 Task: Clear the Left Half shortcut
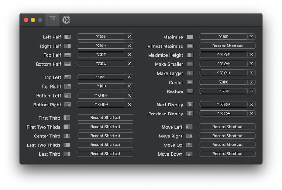click(129, 37)
